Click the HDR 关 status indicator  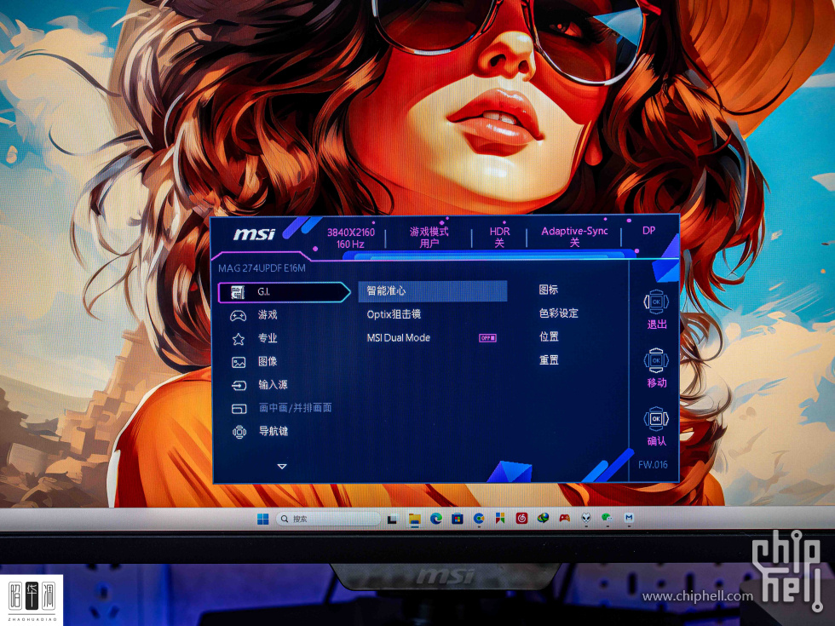499,237
